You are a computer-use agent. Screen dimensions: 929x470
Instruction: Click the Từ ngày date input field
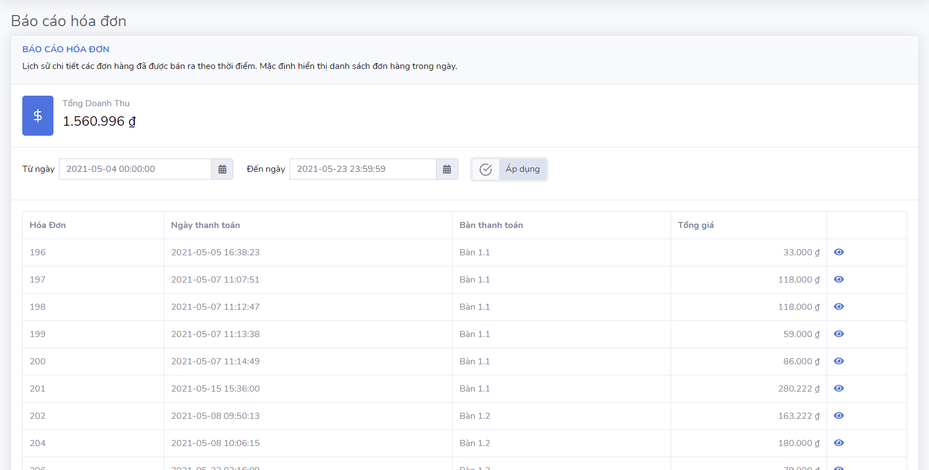[x=135, y=169]
